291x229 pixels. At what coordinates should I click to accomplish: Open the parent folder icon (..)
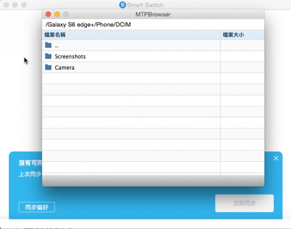click(48, 45)
